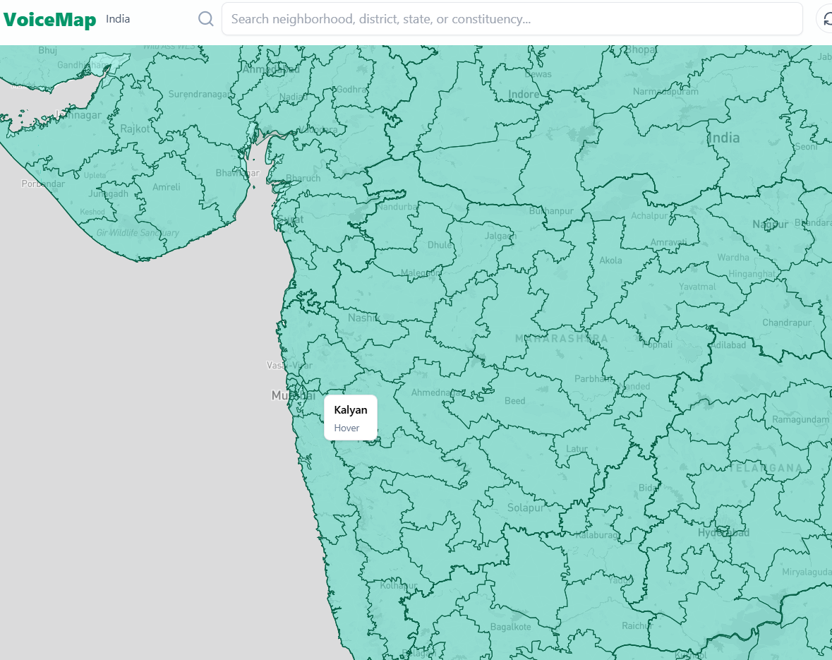Click the VoiceMap logo
832x660 pixels.
click(49, 20)
